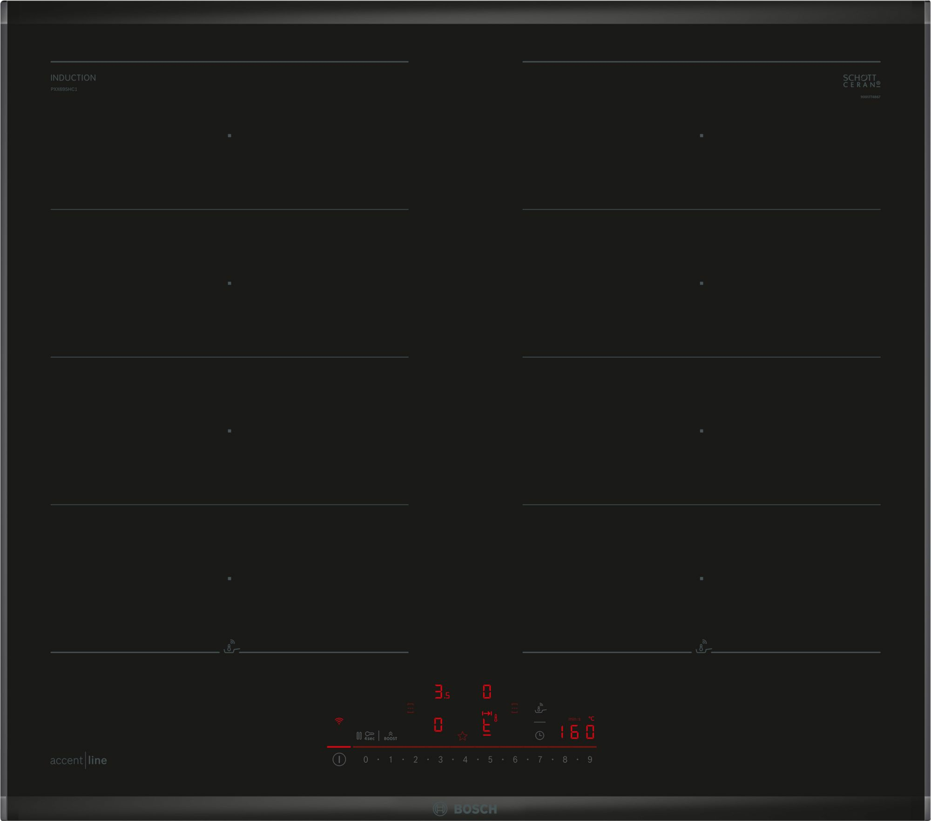Viewport: 931px width, 821px height.
Task: Tap the red star favourite symbol
Action: point(462,736)
